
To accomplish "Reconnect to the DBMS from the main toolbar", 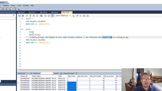I will coord(19,9).
